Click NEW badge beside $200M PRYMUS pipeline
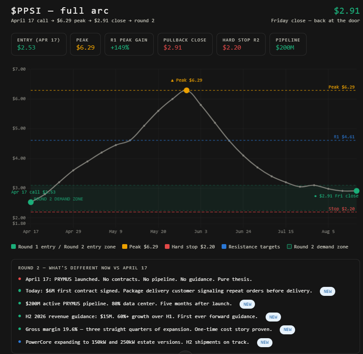Image resolution: width=363 pixels, height=354 pixels. (x=247, y=304)
